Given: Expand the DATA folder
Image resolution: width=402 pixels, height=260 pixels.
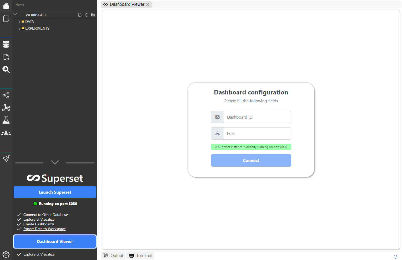Looking at the screenshot, I should [19, 22].
